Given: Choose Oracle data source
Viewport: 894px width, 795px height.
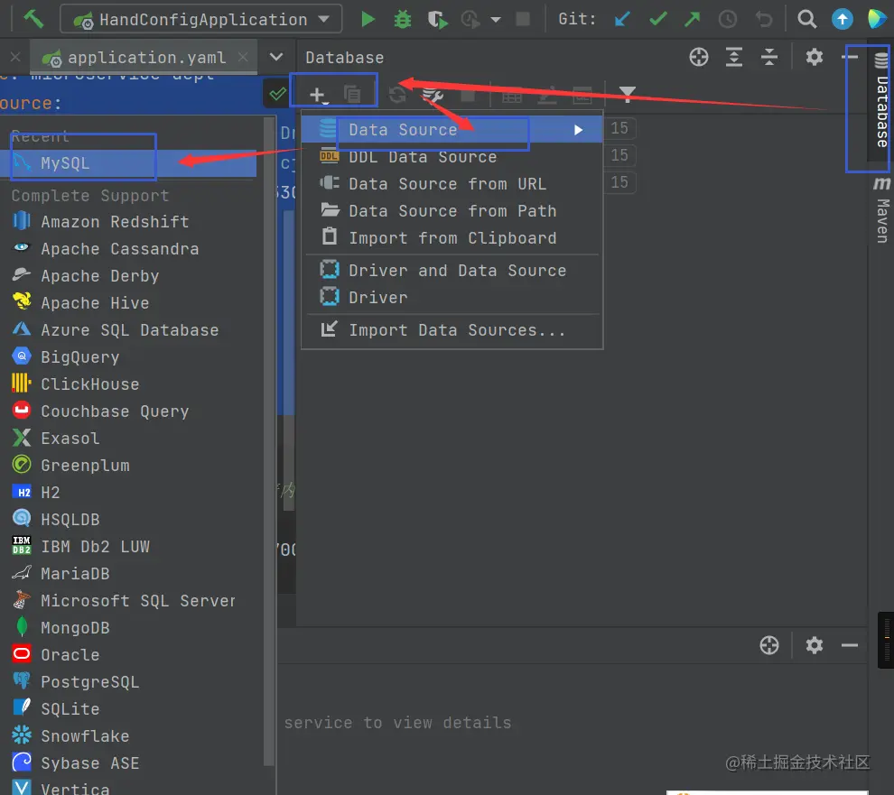Looking at the screenshot, I should coord(128,654).
